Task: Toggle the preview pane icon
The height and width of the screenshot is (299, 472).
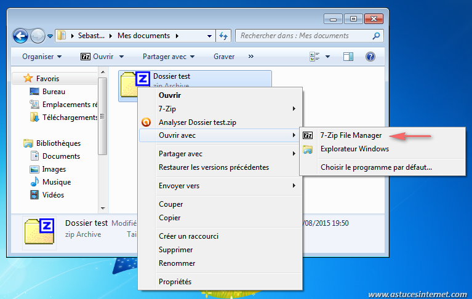Action: coord(348,57)
